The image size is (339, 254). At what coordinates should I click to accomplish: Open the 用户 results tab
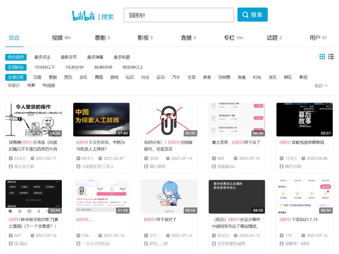tap(315, 38)
